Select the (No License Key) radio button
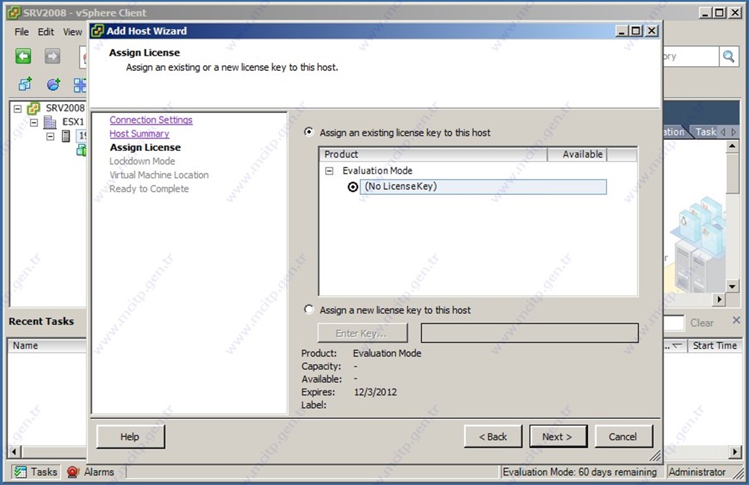The width and height of the screenshot is (749, 485). tap(352, 187)
